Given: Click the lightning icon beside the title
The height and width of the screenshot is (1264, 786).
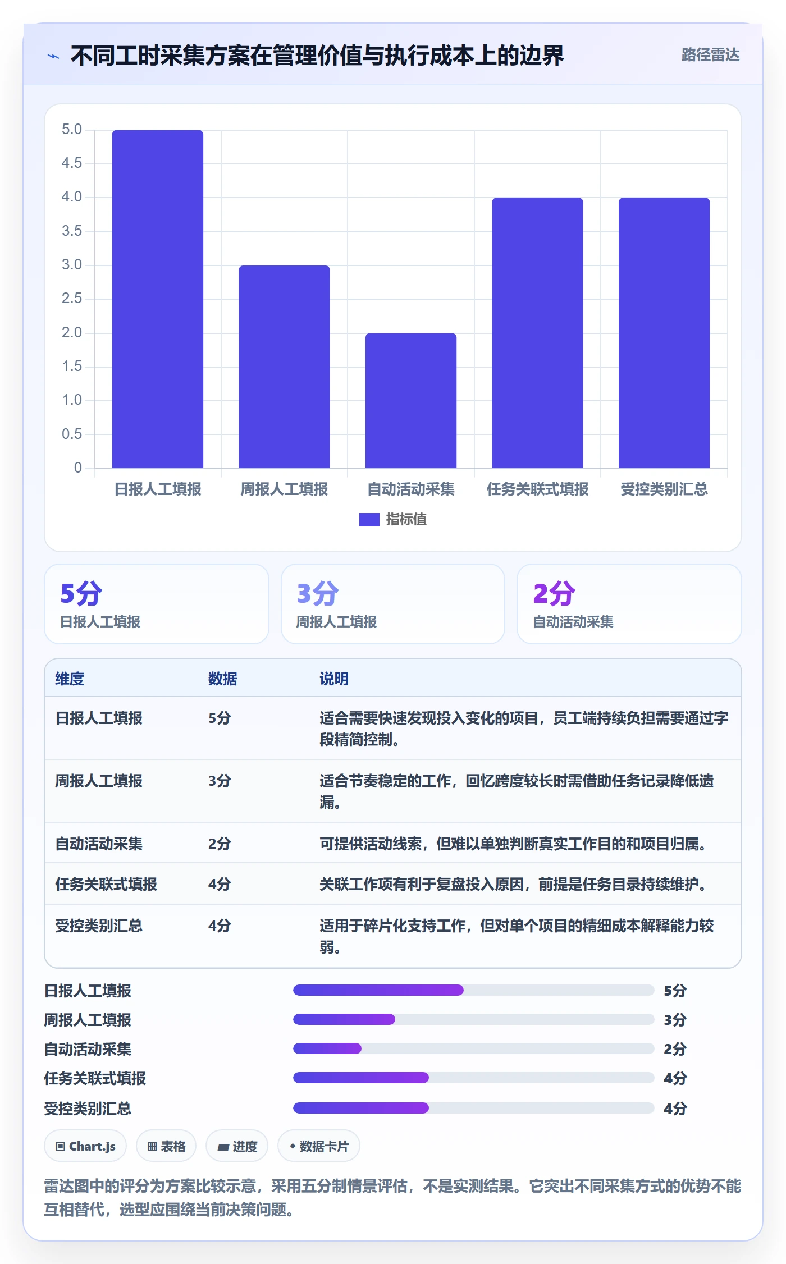Looking at the screenshot, I should pyautogui.click(x=53, y=56).
